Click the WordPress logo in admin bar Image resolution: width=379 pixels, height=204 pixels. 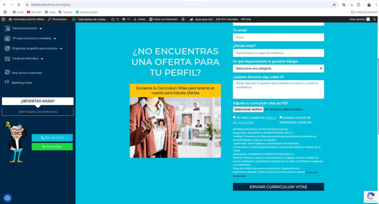tap(3, 19)
